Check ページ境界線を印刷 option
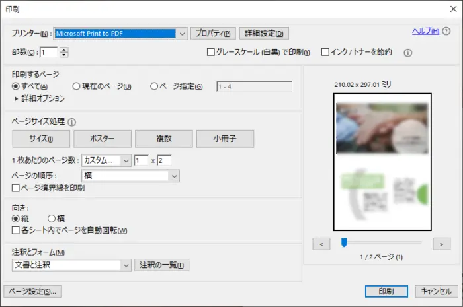 [x=17, y=188]
